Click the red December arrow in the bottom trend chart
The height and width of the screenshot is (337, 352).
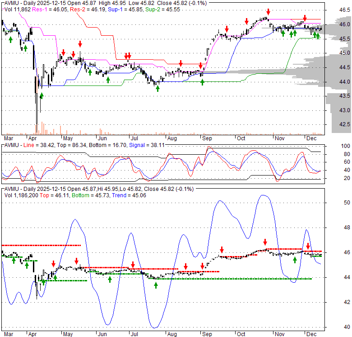coord(308,246)
